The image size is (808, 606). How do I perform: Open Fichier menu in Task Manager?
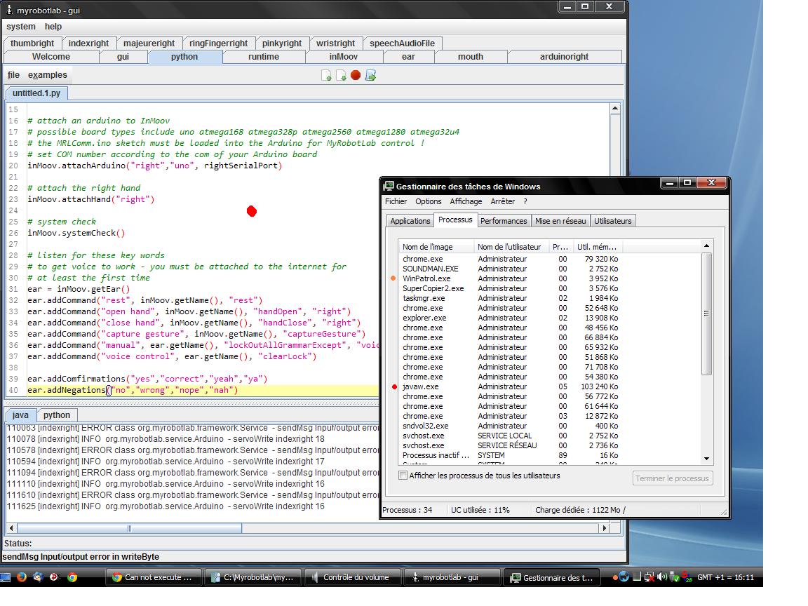[396, 201]
